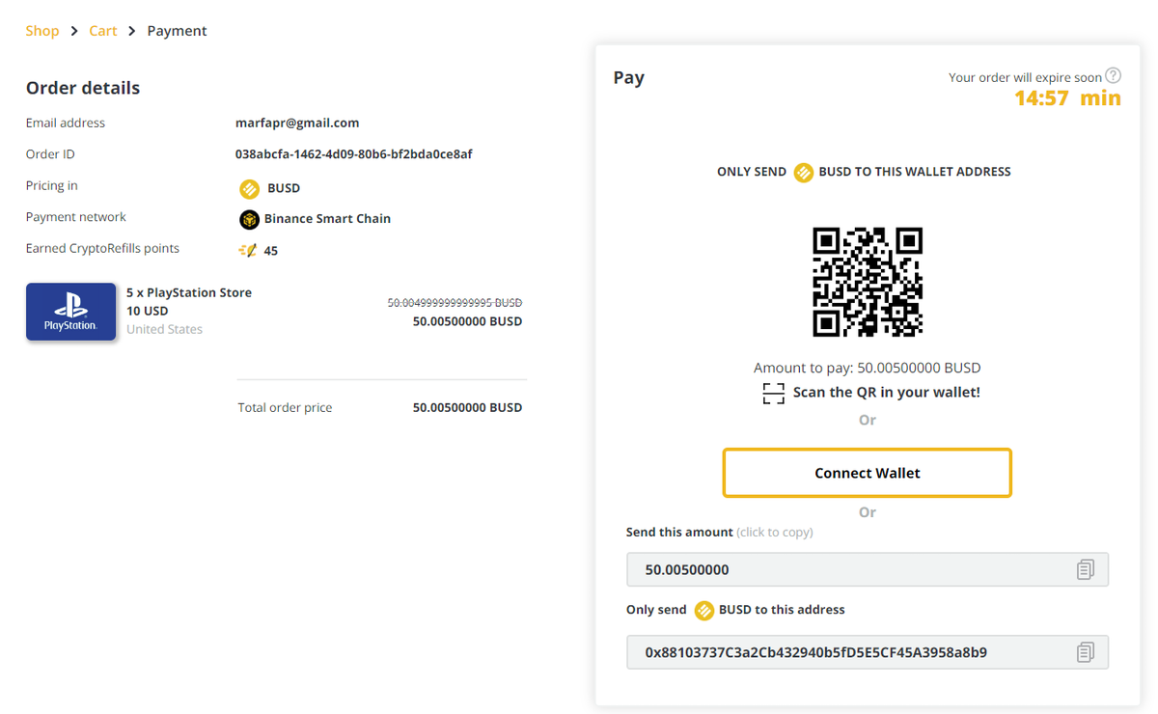Click the payment QR code
Viewport: 1158px width, 714px height.
click(868, 282)
